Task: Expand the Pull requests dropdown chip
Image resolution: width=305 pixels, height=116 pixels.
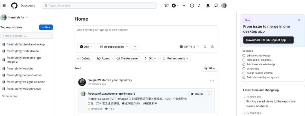Action: click(x=176, y=58)
